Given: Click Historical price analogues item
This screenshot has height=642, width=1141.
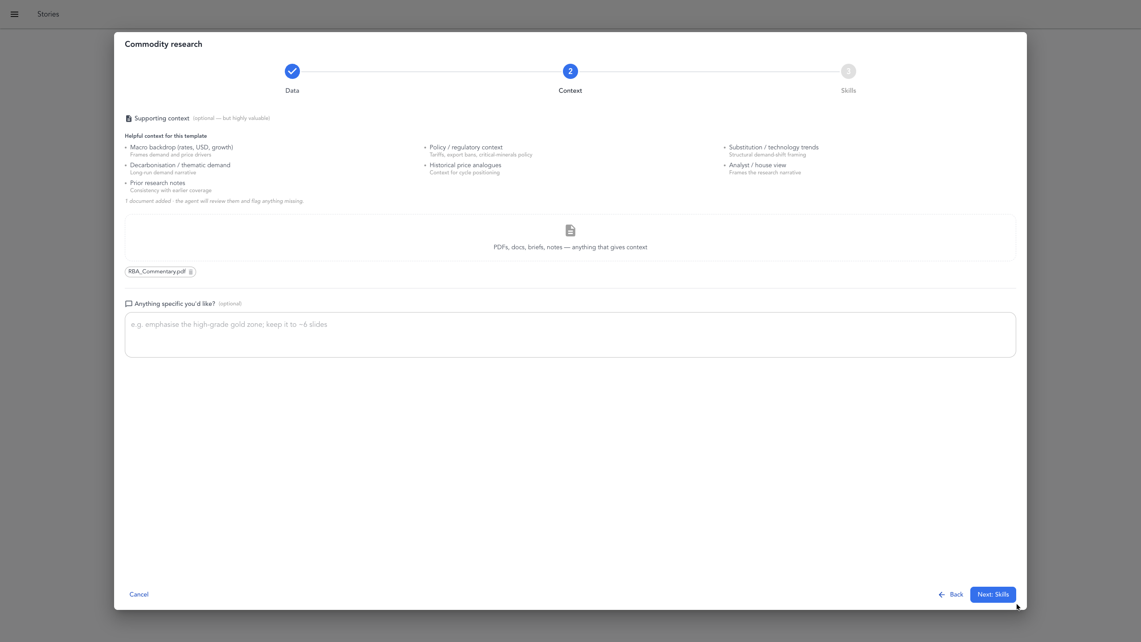Looking at the screenshot, I should pos(465,165).
